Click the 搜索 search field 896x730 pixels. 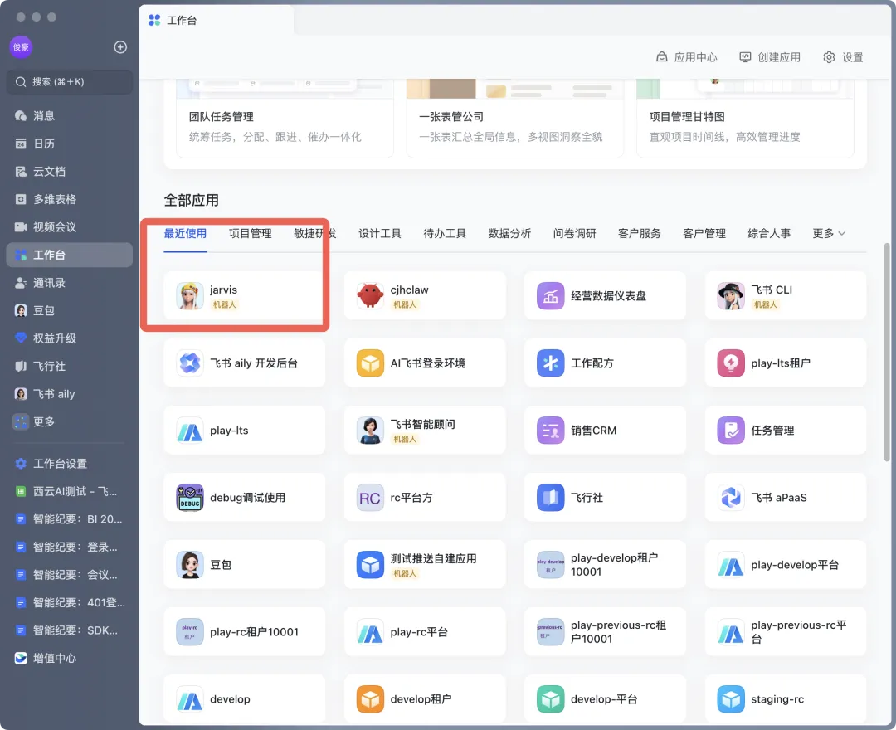point(69,81)
